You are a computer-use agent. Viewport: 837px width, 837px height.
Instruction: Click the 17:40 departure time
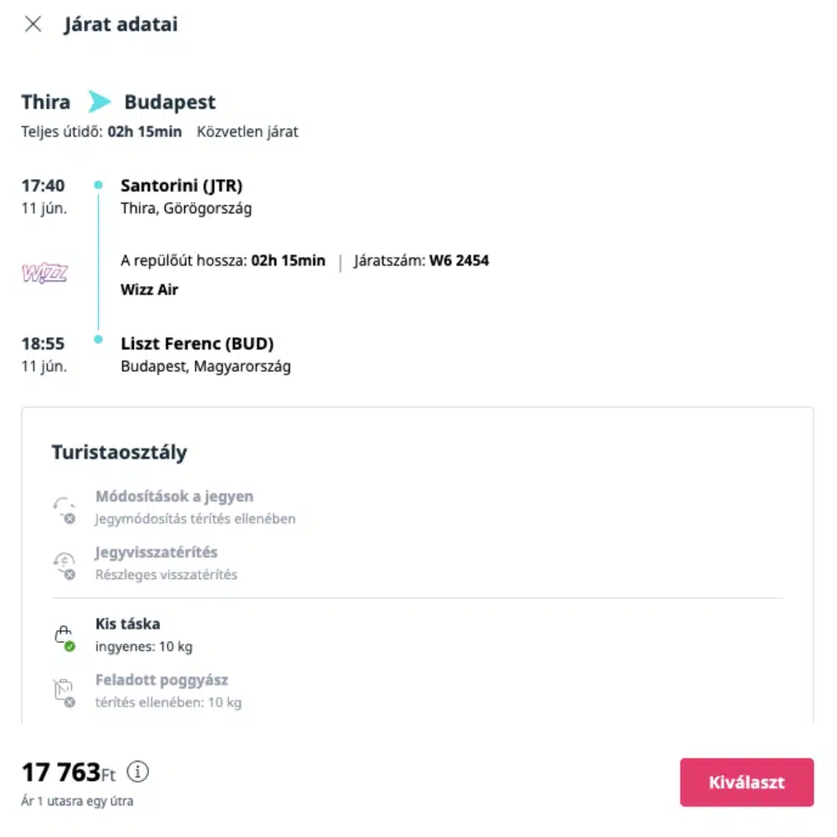(x=44, y=186)
